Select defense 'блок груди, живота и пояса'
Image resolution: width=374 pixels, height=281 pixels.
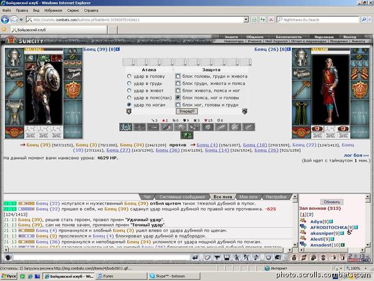[x=178, y=84]
